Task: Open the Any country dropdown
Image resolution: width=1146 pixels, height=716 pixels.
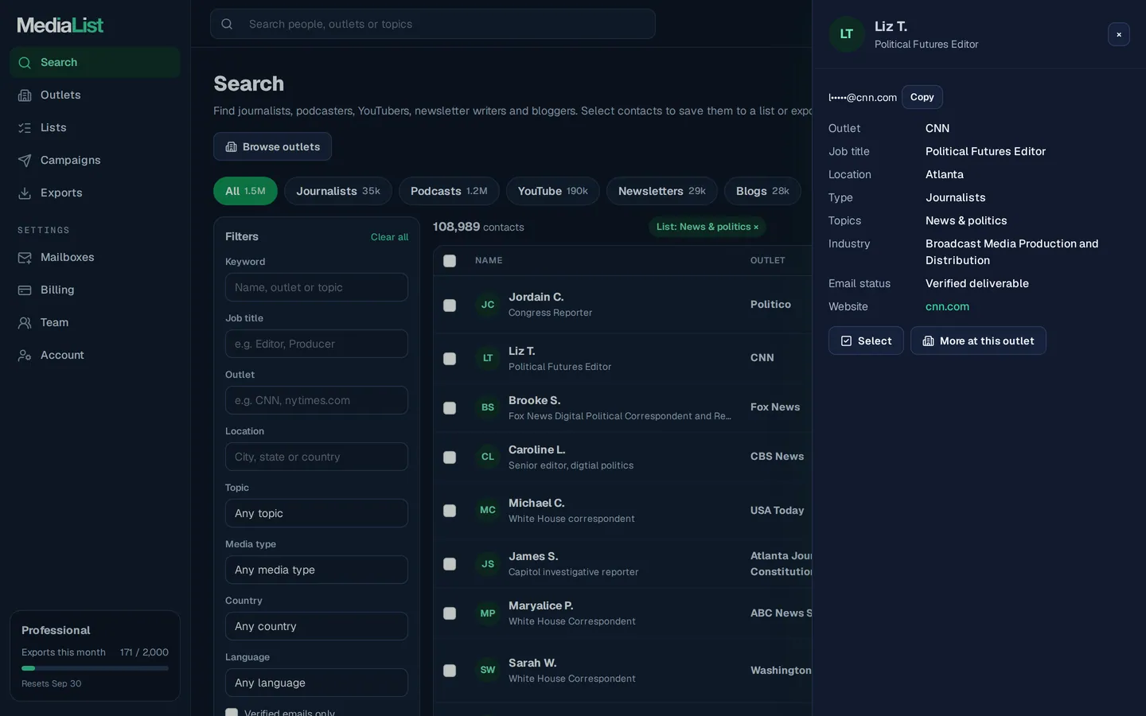Action: click(x=317, y=626)
